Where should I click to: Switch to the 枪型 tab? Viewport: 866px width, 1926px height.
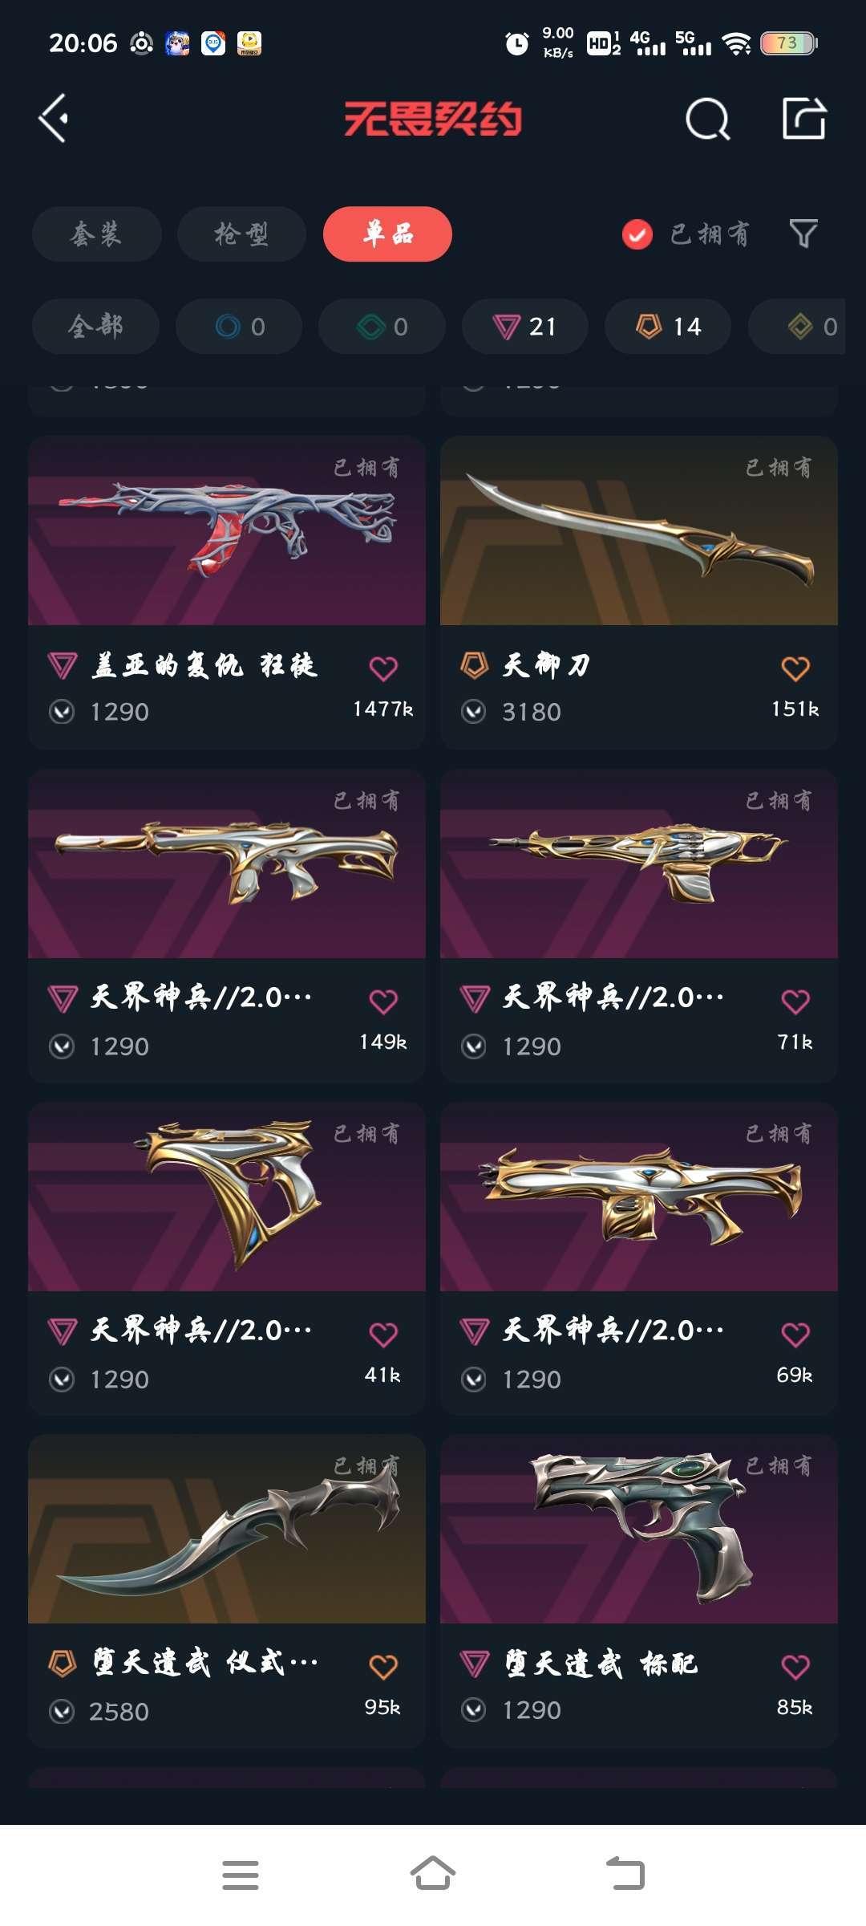click(x=241, y=234)
